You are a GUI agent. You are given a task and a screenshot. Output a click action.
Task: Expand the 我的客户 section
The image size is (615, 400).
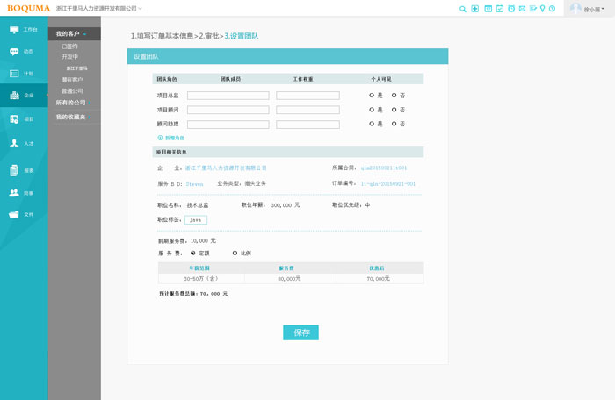pyautogui.click(x=74, y=33)
